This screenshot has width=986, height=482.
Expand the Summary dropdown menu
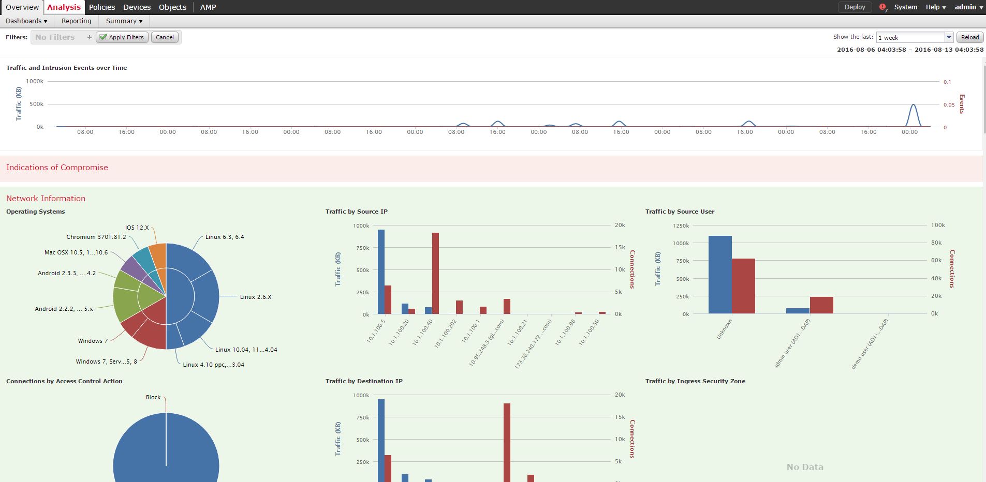pyautogui.click(x=124, y=21)
